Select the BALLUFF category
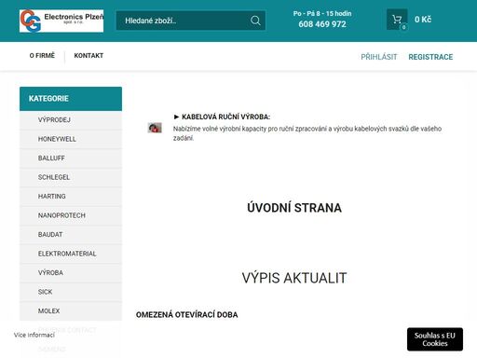 pyautogui.click(x=71, y=158)
